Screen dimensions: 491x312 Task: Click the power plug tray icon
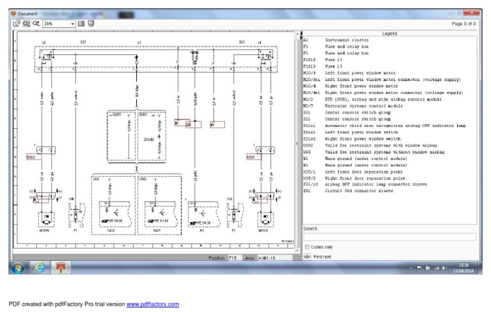point(428,268)
